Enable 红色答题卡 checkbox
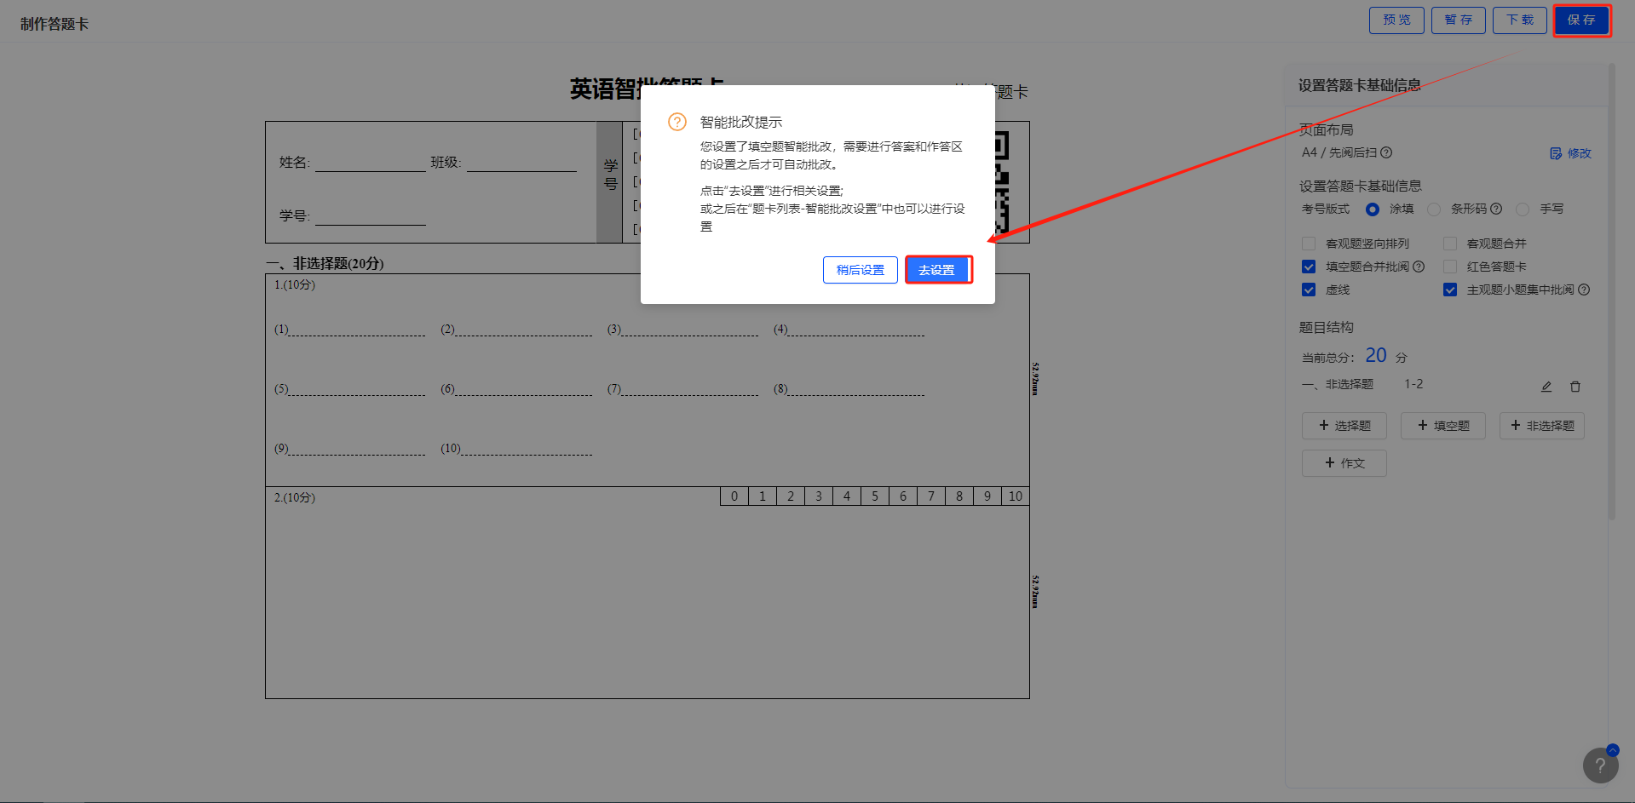Viewport: 1635px width, 803px height. (1450, 267)
